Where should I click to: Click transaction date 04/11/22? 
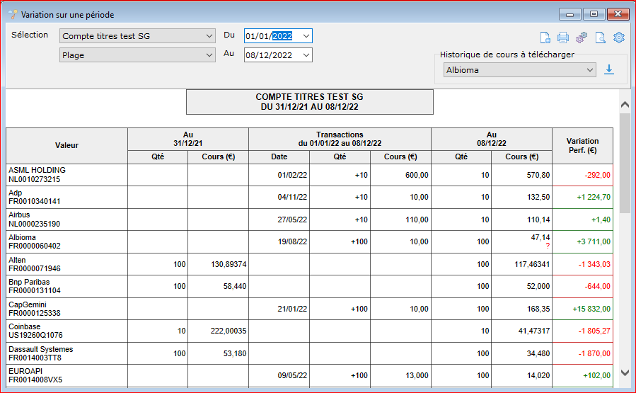point(292,197)
